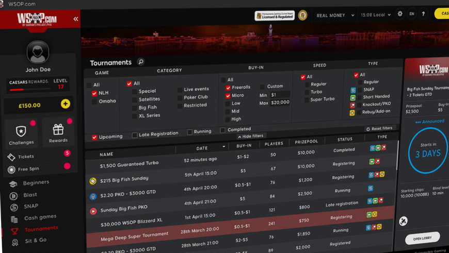The image size is (449, 253).
Task: Sort by PLAYERS column header
Action: [x=274, y=144]
